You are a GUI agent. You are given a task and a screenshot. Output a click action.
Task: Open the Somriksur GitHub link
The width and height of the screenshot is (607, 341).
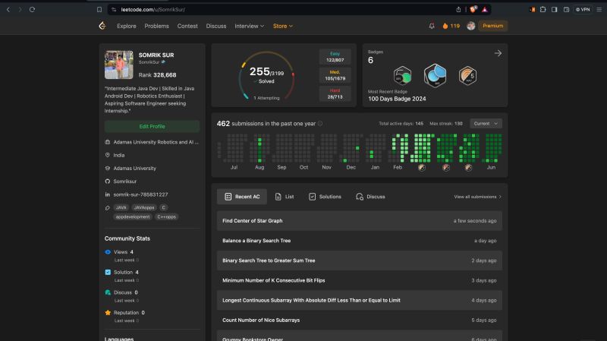124,182
